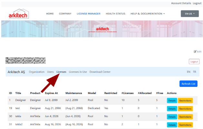The image size is (203, 129).
Task: Click the 'Aug 21, 2066' expiry cell
Action: pyautogui.click(x=53, y=108)
